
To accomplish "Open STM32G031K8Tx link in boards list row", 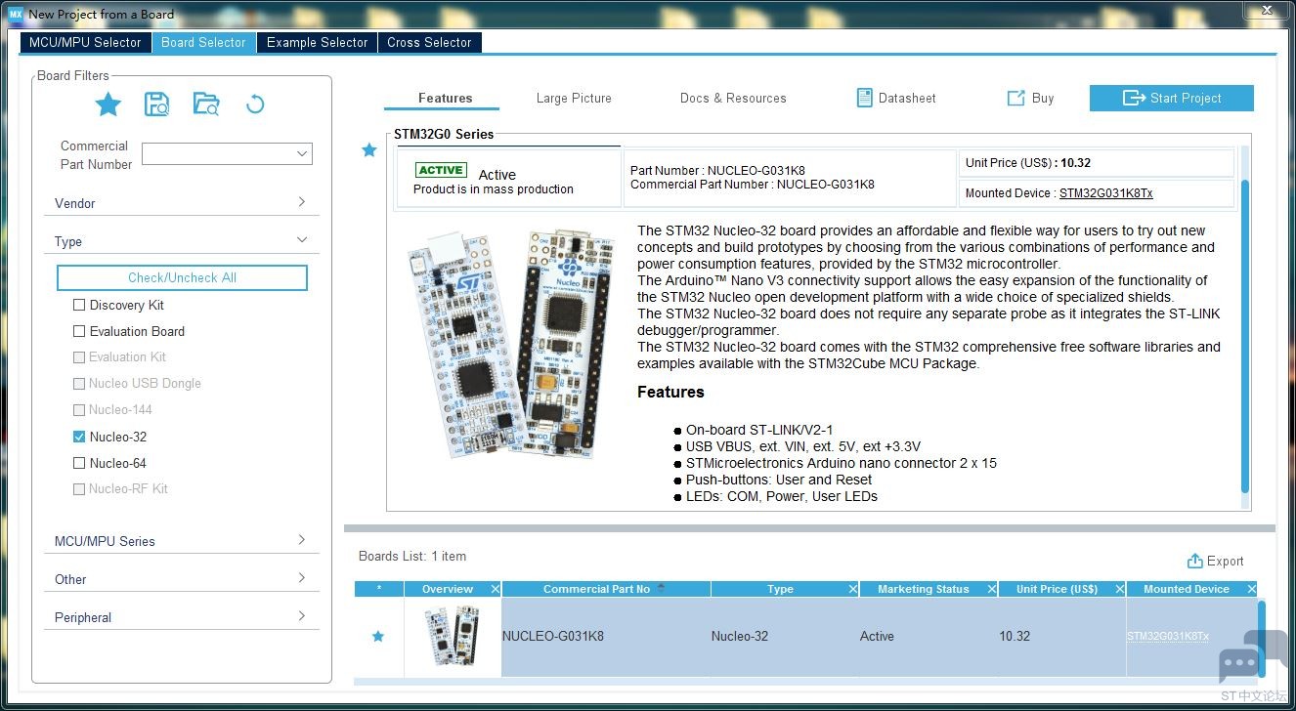I will (1167, 637).
